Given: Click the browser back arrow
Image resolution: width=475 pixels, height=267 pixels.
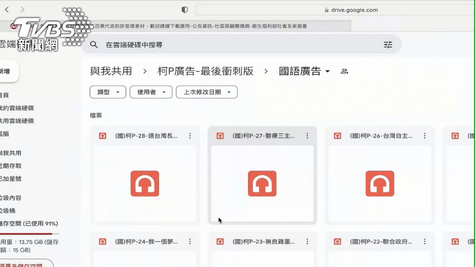Looking at the screenshot, I should click(x=7, y=10).
